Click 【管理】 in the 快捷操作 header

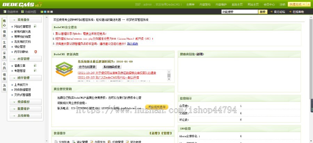pos(166,133)
